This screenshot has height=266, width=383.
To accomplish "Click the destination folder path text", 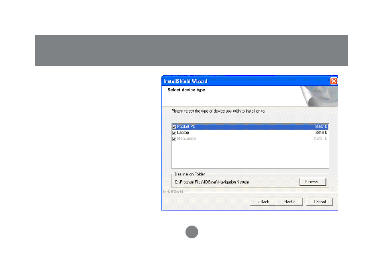I will [x=212, y=182].
